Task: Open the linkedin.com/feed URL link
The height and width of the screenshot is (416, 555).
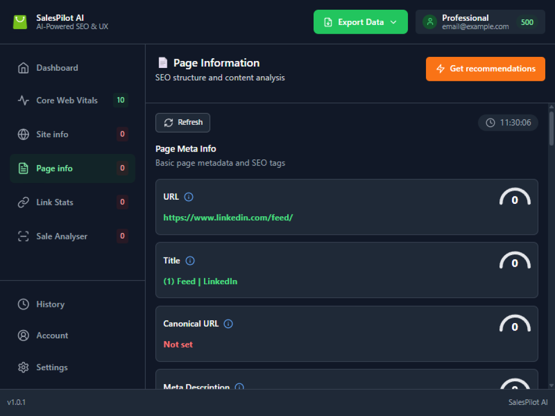Action: (x=228, y=217)
